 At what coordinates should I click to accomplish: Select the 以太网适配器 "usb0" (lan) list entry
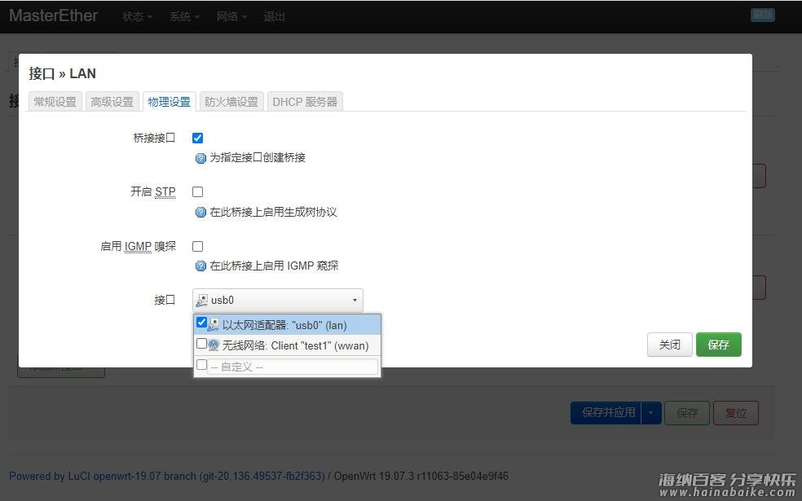pos(288,325)
